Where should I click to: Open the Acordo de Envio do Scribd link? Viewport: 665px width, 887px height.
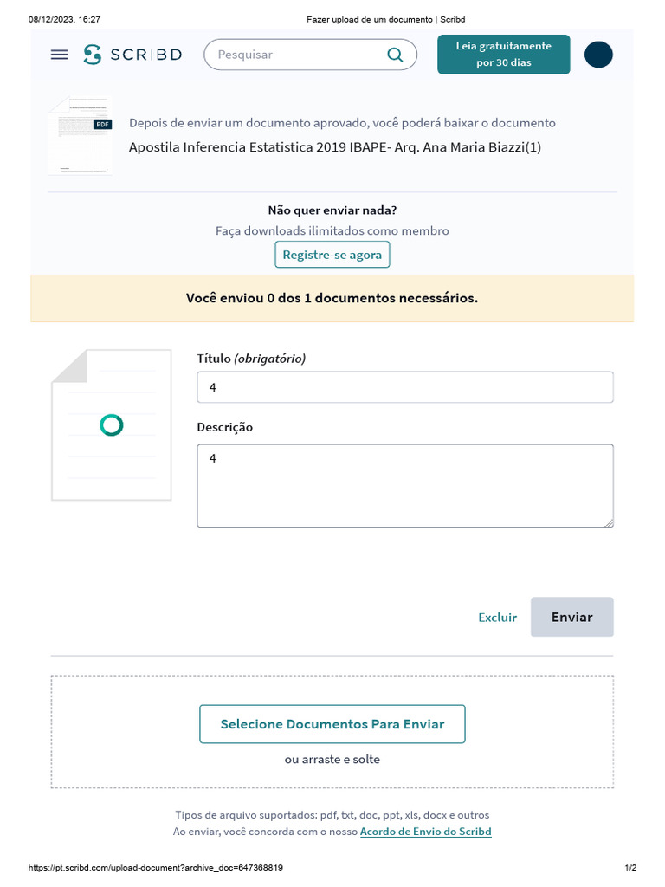[425, 832]
